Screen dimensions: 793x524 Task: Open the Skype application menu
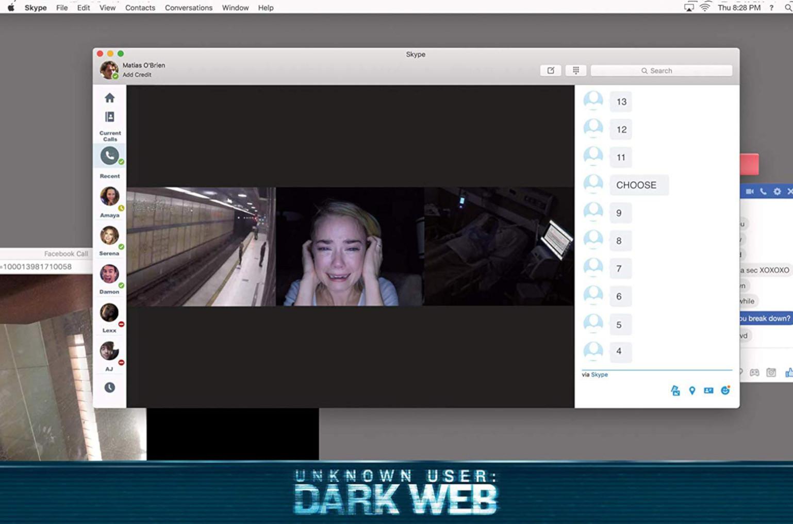point(36,8)
